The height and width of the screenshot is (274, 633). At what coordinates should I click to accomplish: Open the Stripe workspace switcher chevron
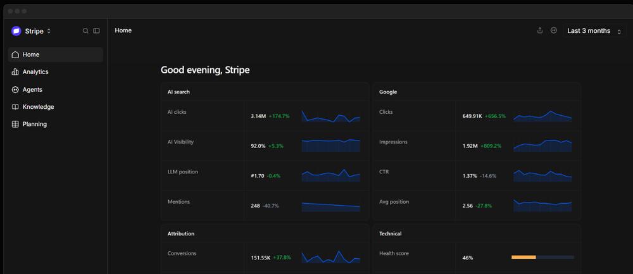click(x=49, y=31)
